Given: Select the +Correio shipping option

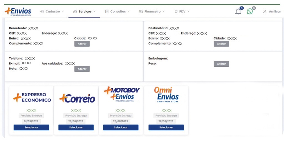Looking at the screenshot, I should [x=76, y=127].
